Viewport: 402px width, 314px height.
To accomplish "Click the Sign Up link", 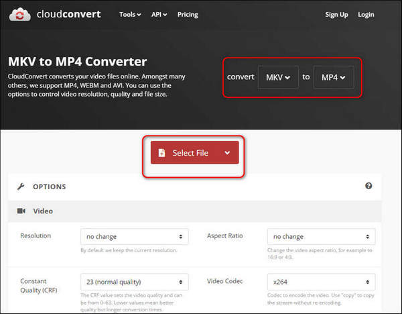I will [336, 15].
